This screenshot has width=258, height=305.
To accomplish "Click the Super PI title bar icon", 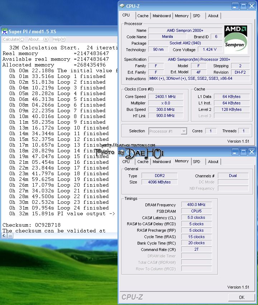I will tap(4, 31).
